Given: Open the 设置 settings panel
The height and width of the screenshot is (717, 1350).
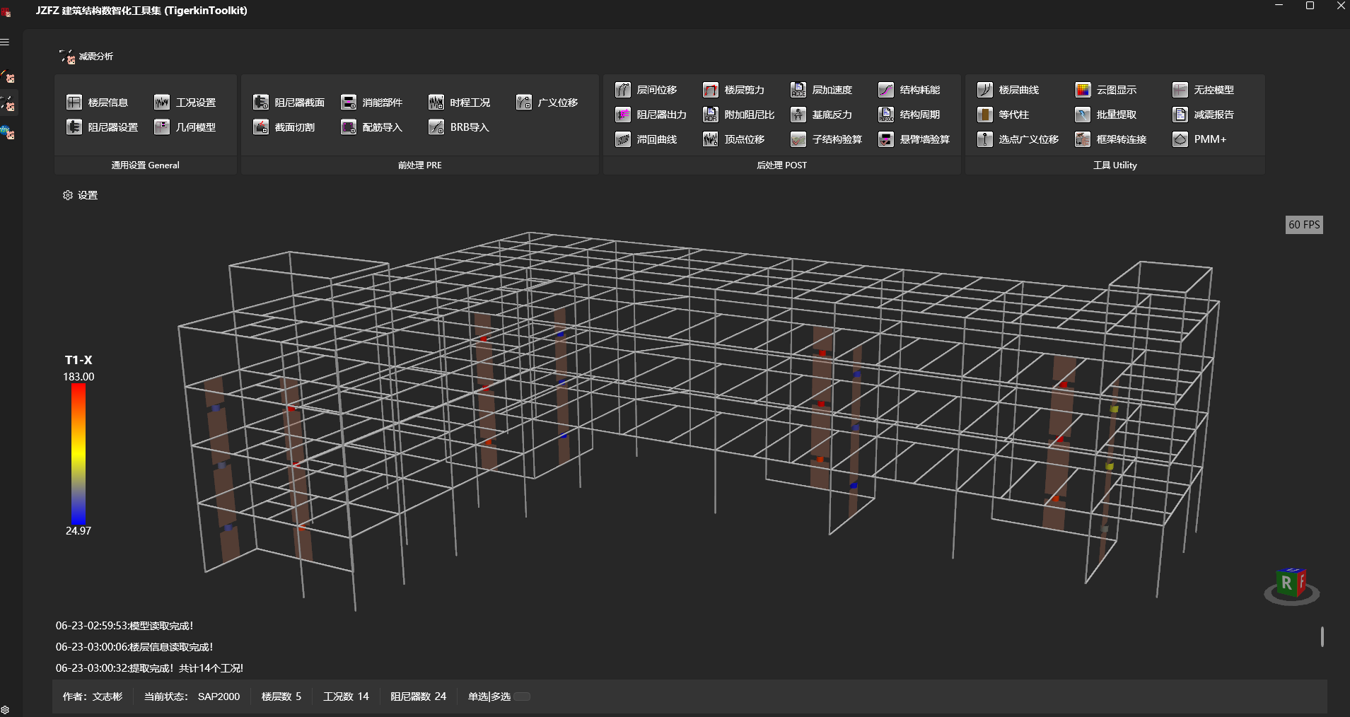Looking at the screenshot, I should [81, 195].
